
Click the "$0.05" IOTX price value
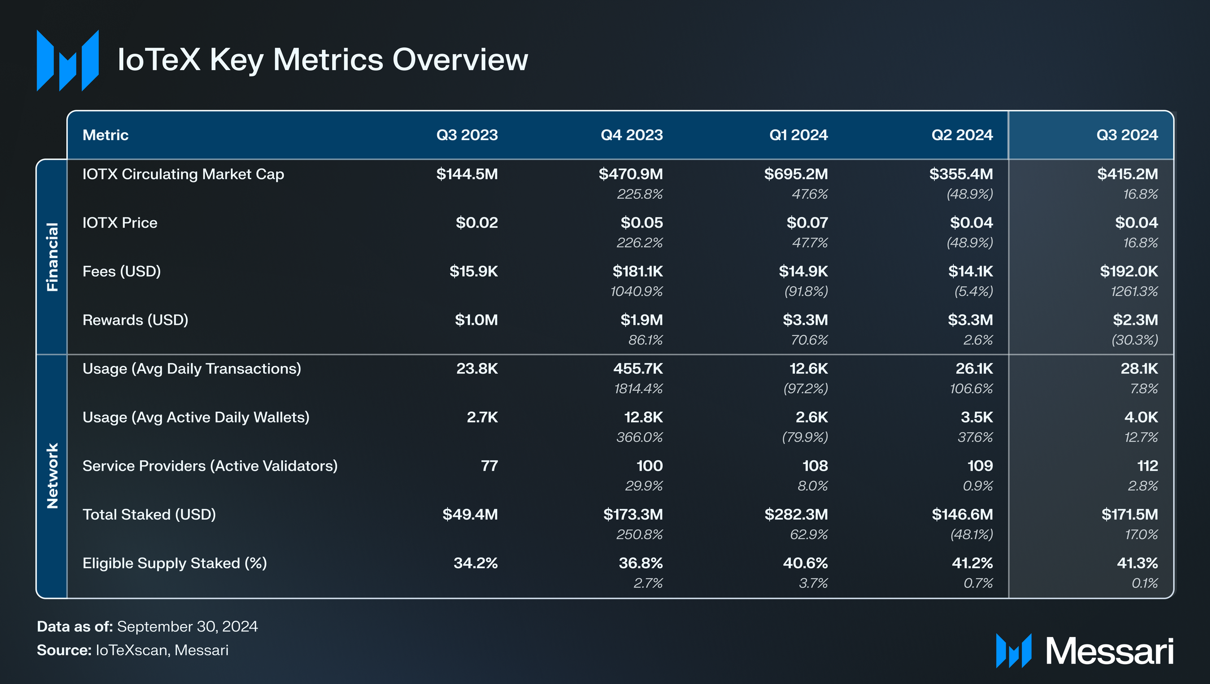pyautogui.click(x=642, y=223)
